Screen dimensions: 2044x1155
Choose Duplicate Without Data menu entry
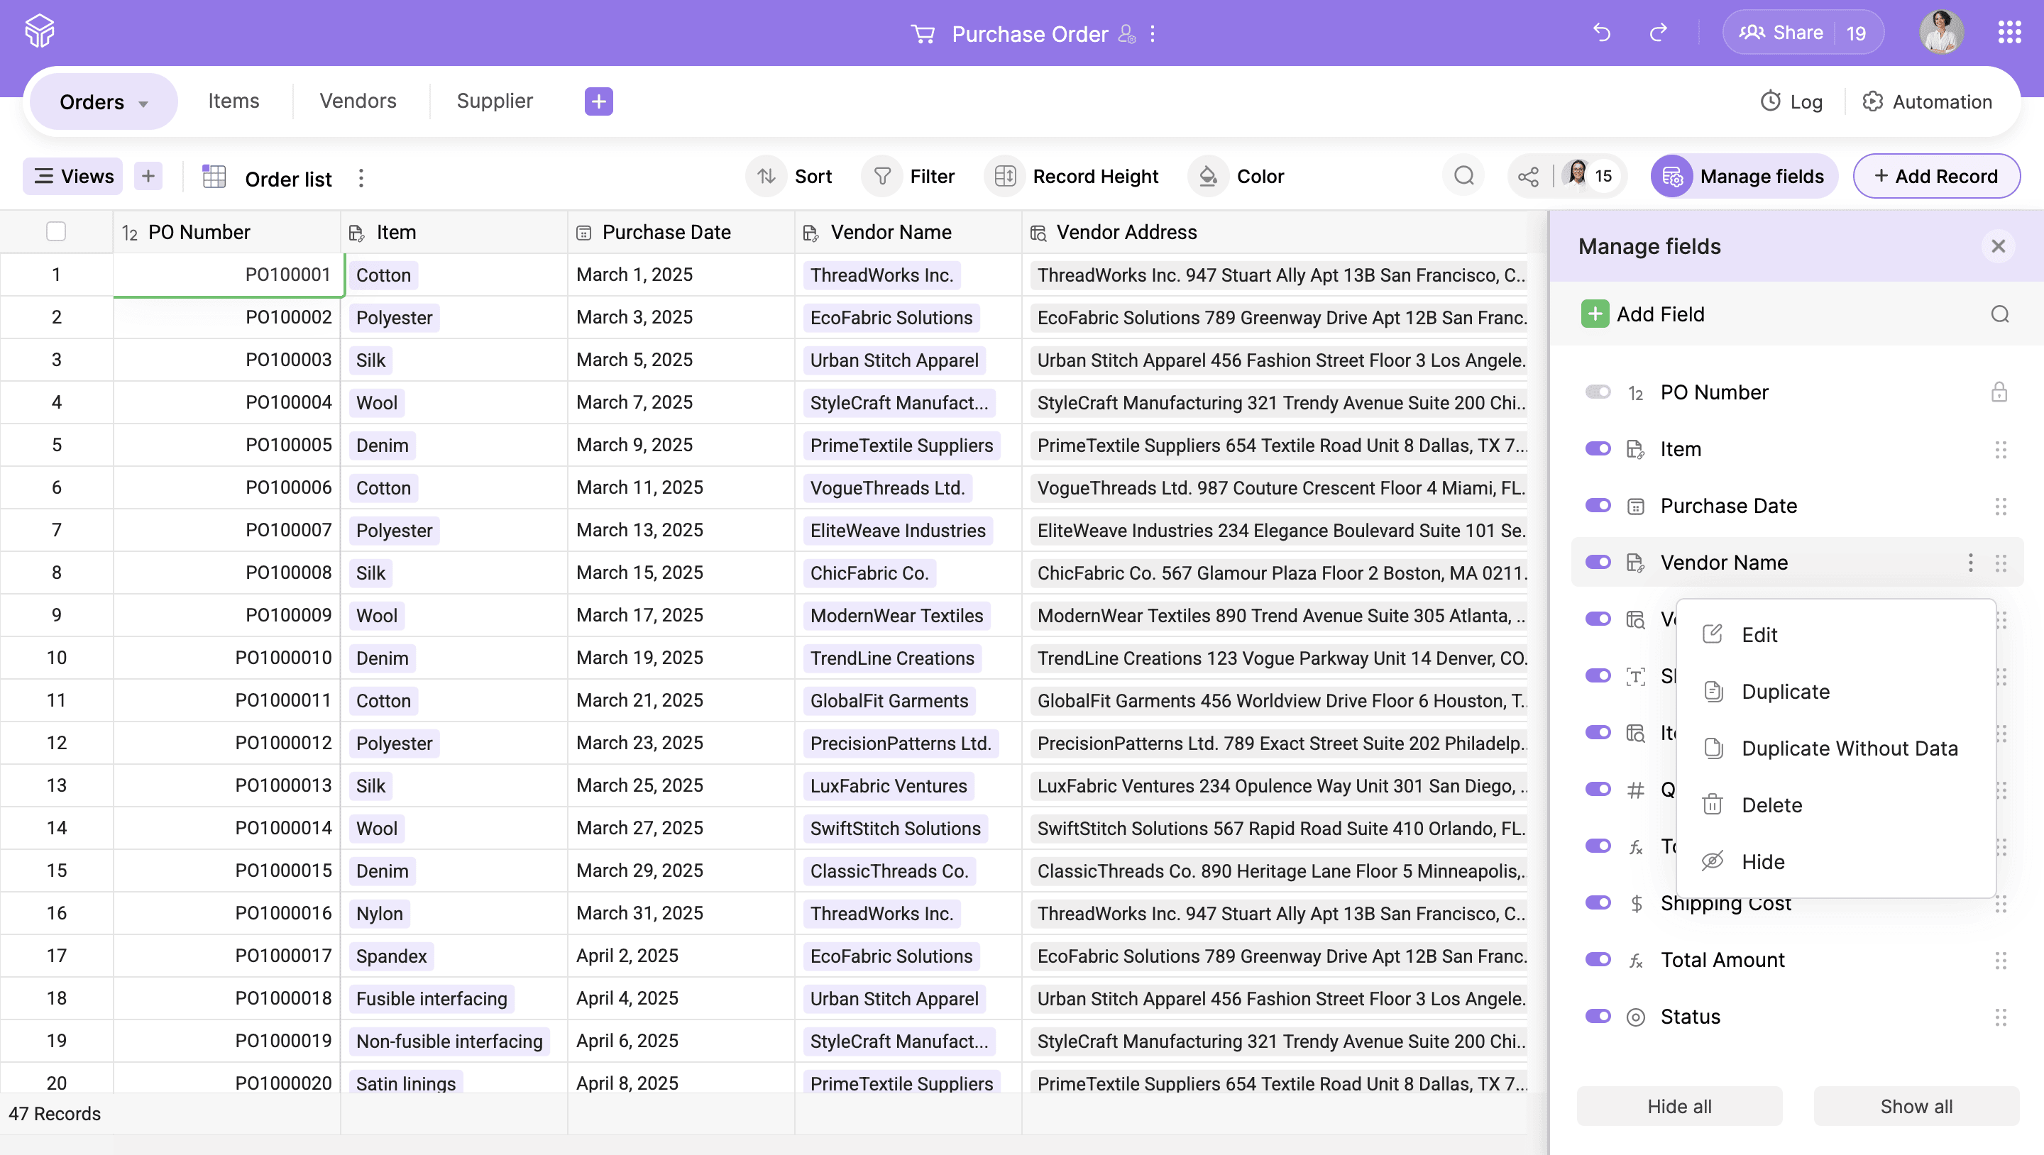pyautogui.click(x=1849, y=748)
